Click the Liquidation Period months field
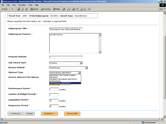This screenshot has width=166, height=124. coord(54,100)
